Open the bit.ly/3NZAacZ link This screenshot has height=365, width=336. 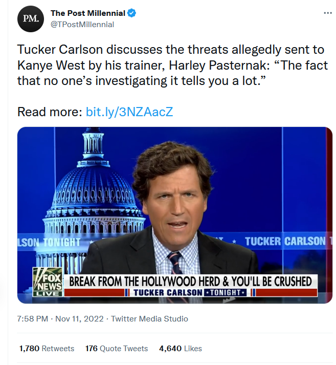click(129, 112)
